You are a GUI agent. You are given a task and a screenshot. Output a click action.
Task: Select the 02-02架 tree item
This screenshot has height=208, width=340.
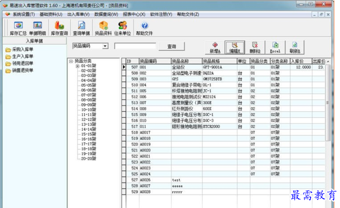(x=88, y=71)
